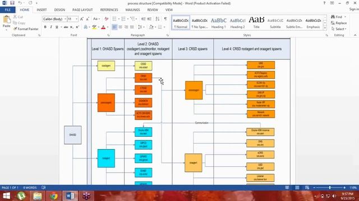Justify paragraph text
Image resolution: width=359 pixels, height=201 pixels.
[132, 27]
